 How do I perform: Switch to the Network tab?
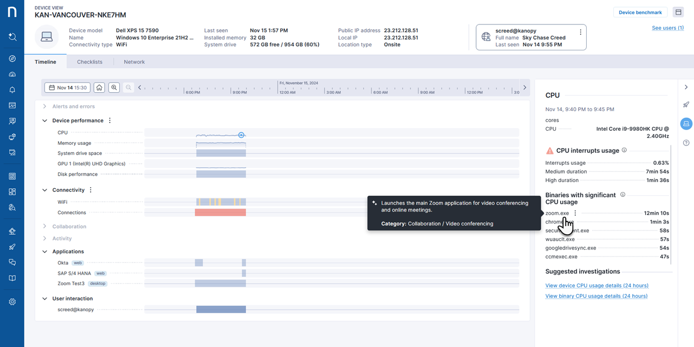(134, 62)
